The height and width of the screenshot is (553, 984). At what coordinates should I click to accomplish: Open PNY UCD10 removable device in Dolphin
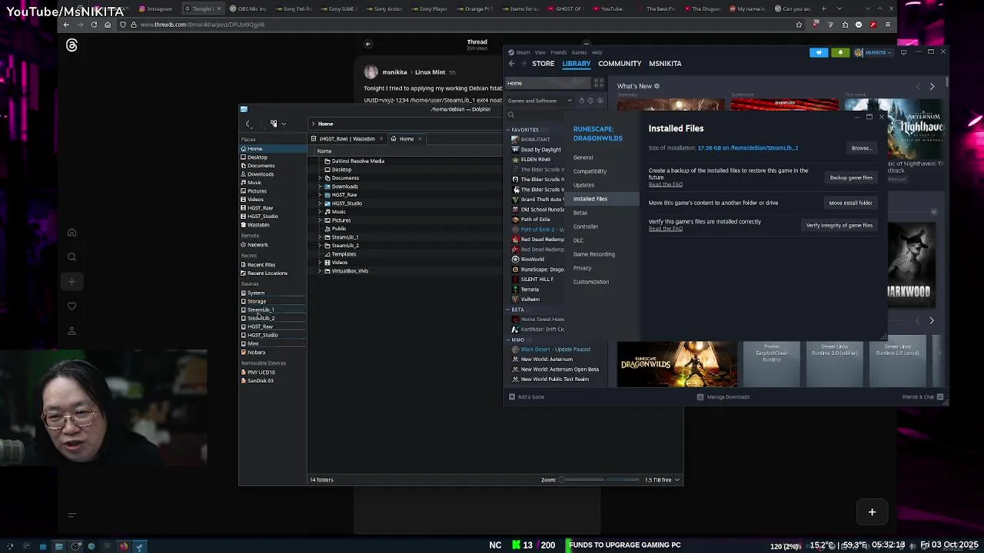[x=261, y=373]
